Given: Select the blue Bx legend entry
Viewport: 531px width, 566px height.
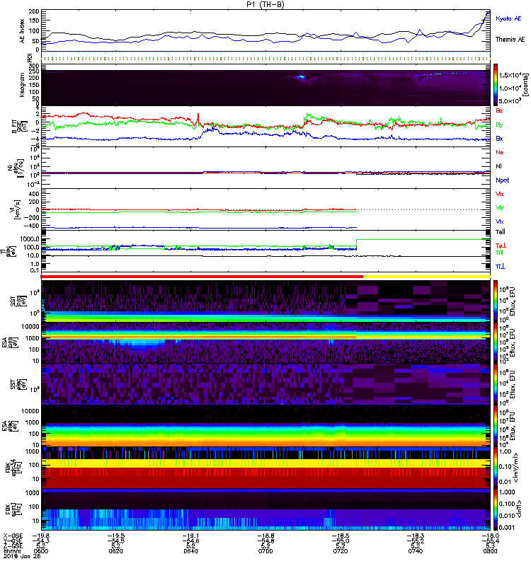Looking at the screenshot, I should (x=499, y=138).
